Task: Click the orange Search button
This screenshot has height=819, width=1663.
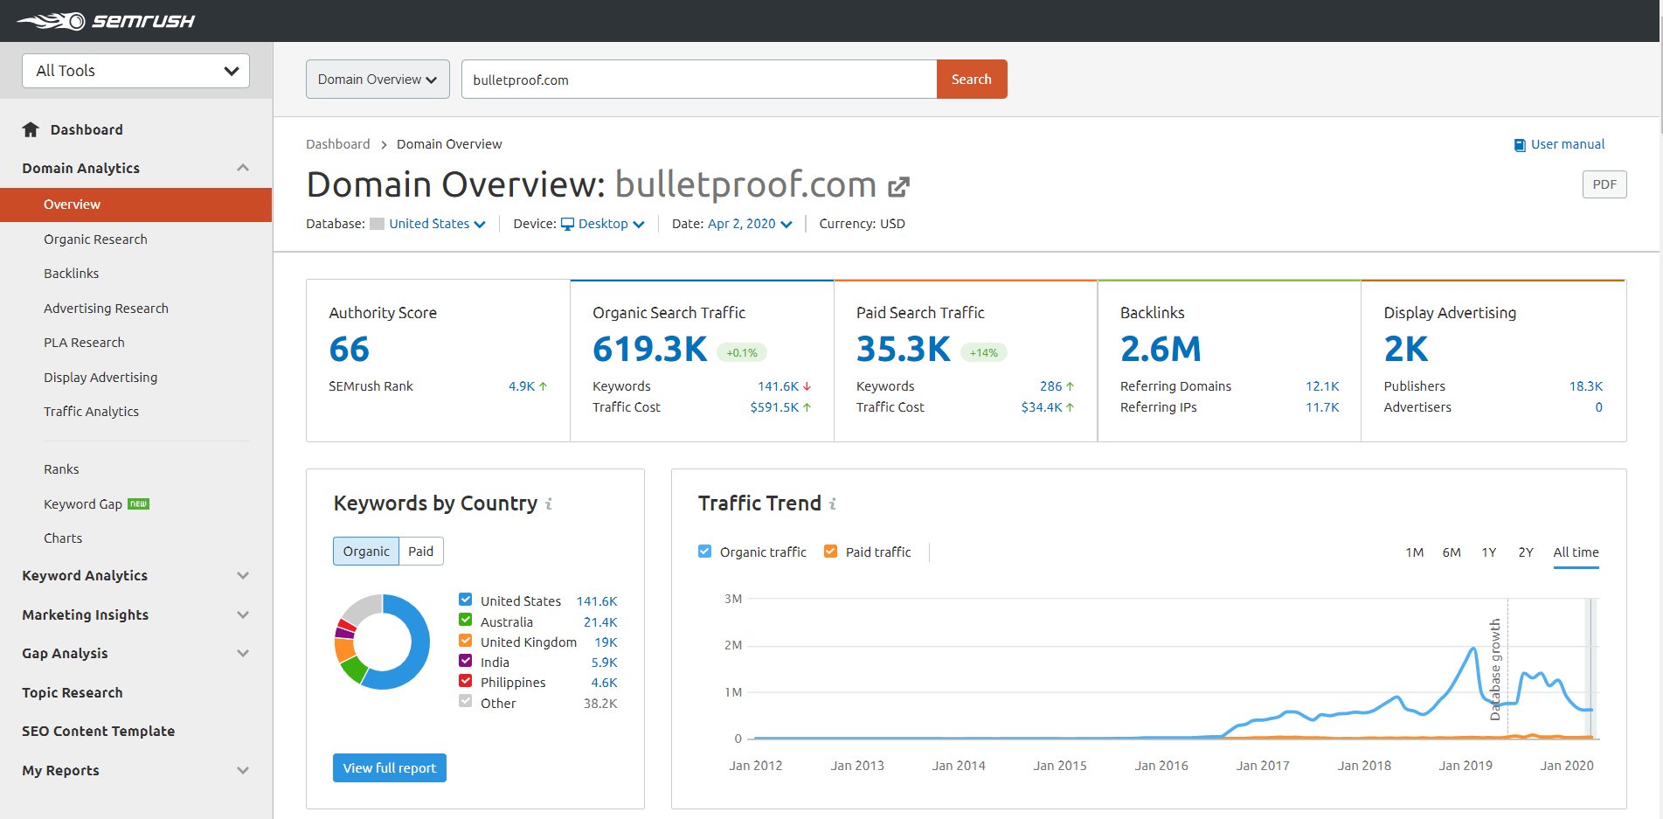Action: pos(972,80)
